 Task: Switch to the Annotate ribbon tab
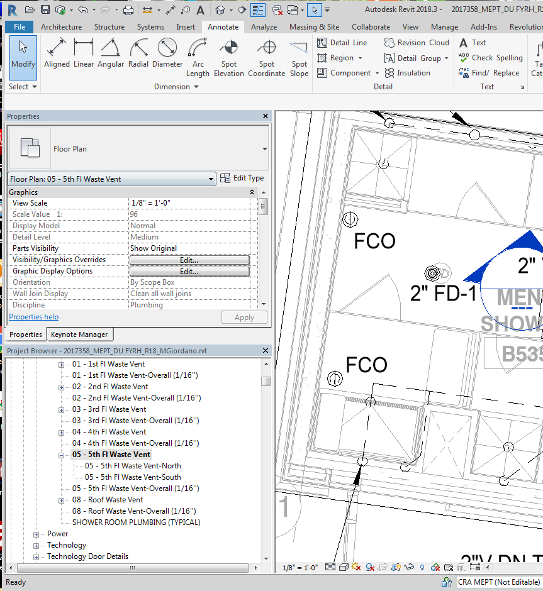(x=223, y=27)
